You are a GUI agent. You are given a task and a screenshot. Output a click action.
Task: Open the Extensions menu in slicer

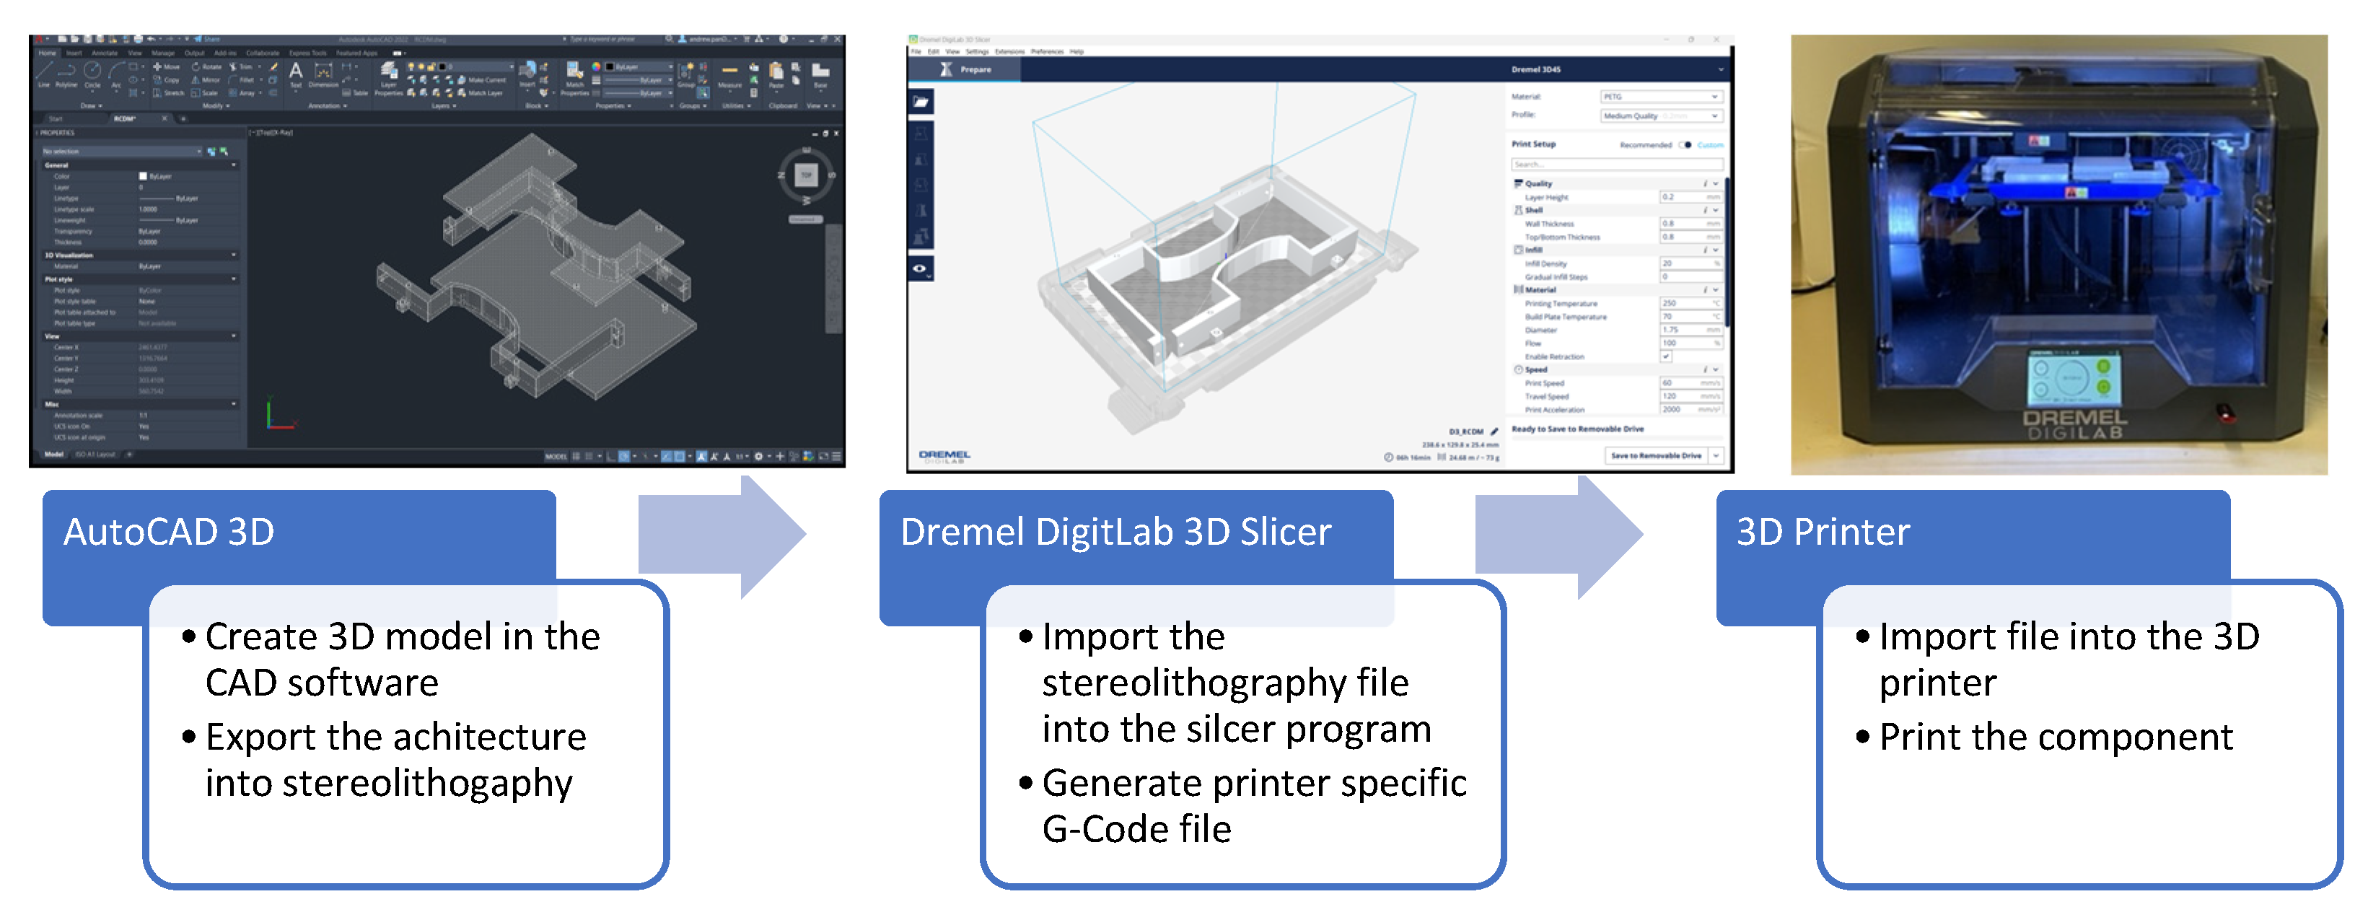click(1009, 53)
